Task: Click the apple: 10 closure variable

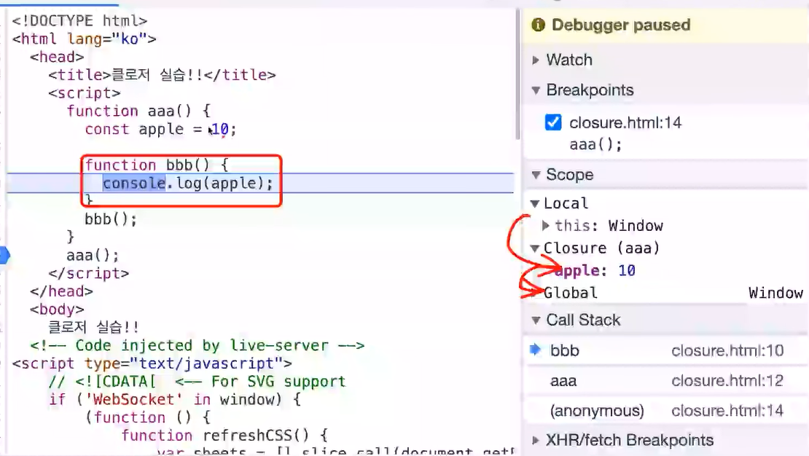Action: click(x=595, y=270)
